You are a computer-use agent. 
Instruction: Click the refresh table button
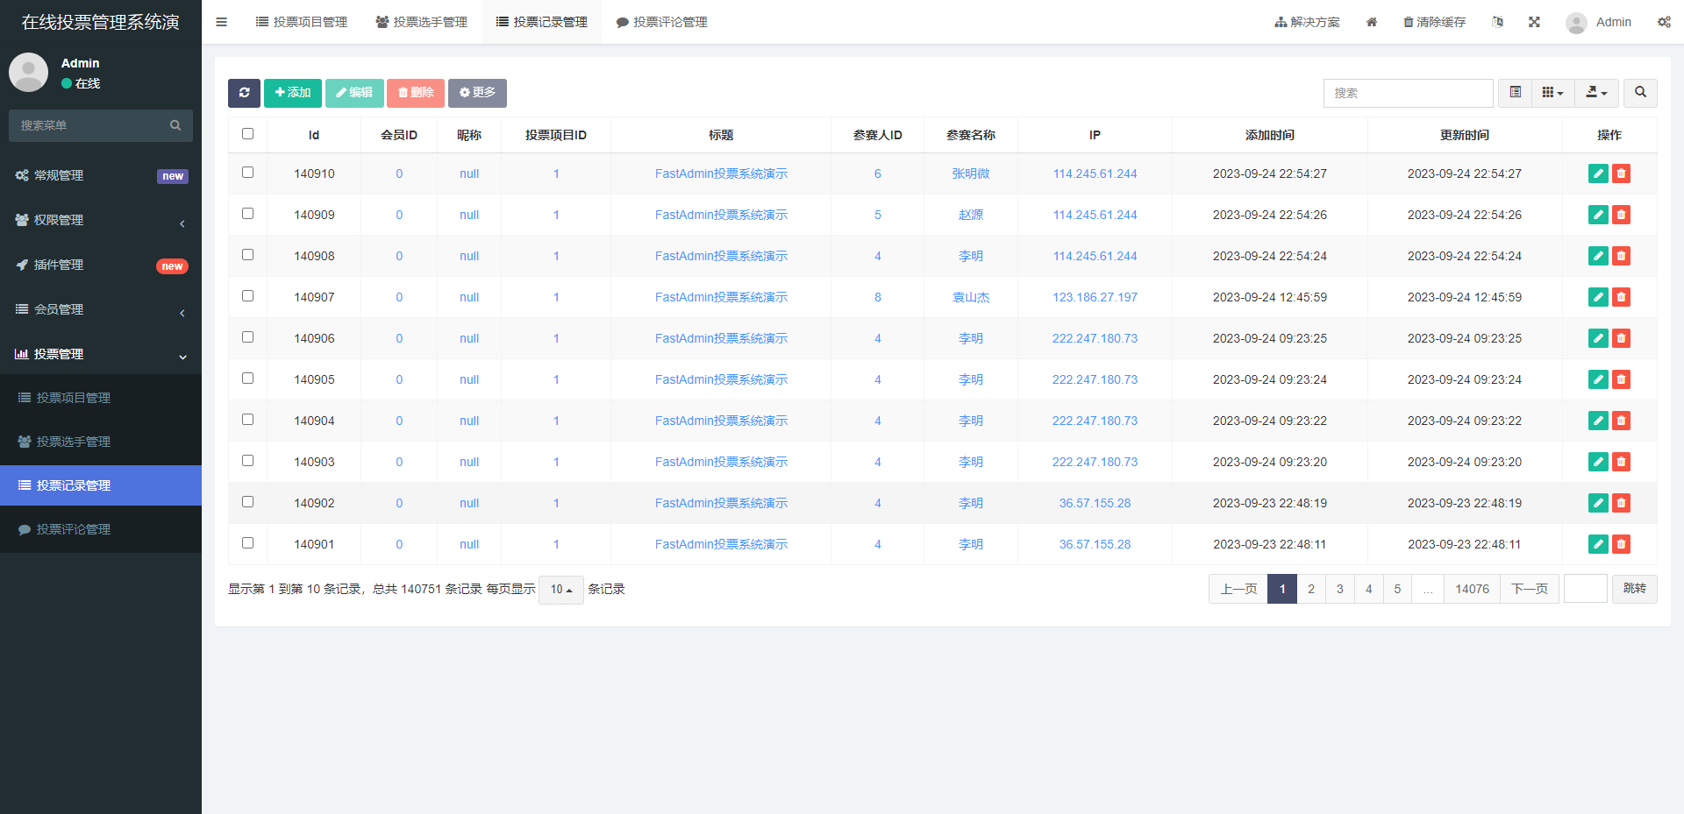244,93
